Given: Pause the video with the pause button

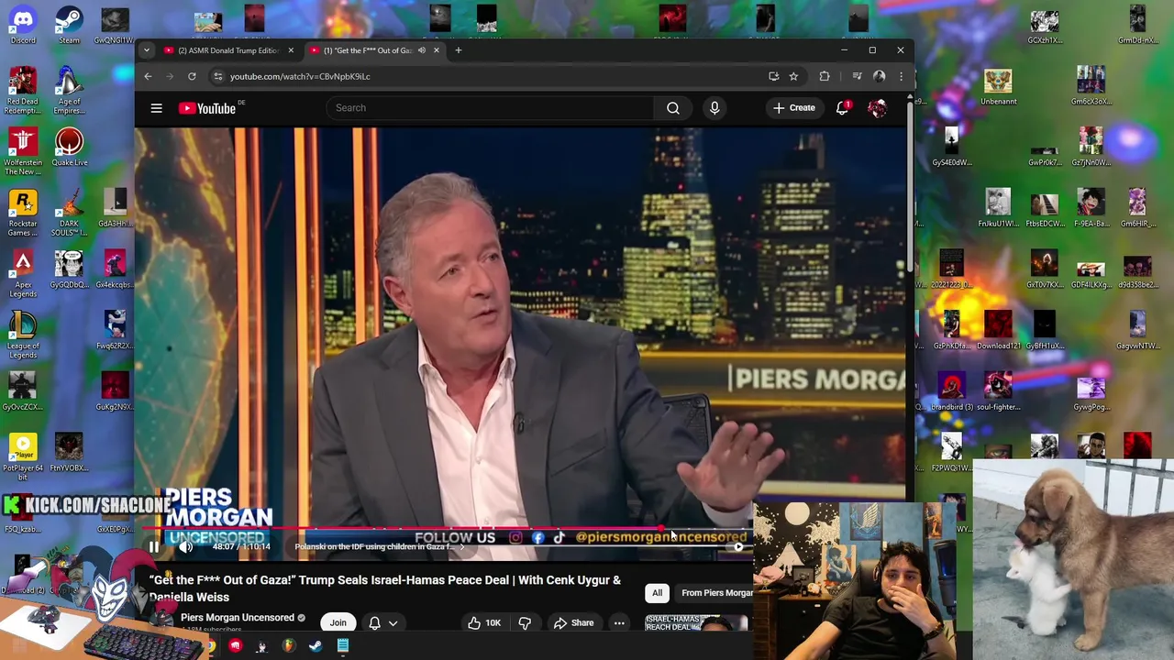Looking at the screenshot, I should (x=154, y=546).
